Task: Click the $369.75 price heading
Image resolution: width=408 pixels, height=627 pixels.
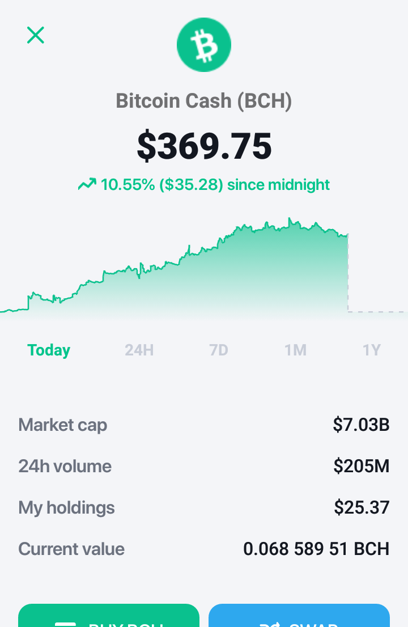Action: tap(204, 146)
